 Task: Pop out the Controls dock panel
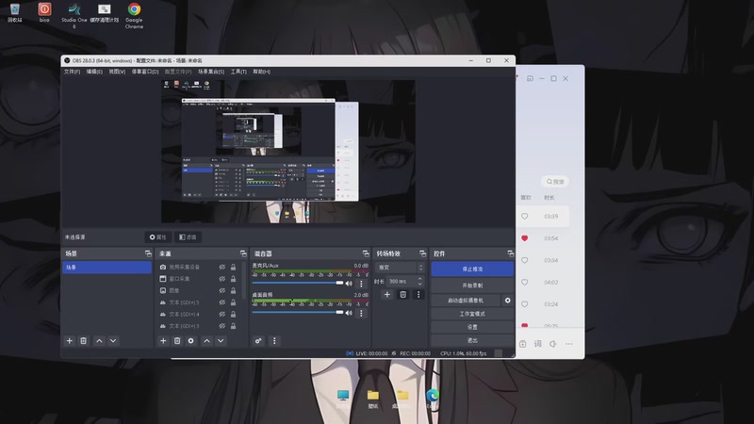tap(510, 253)
